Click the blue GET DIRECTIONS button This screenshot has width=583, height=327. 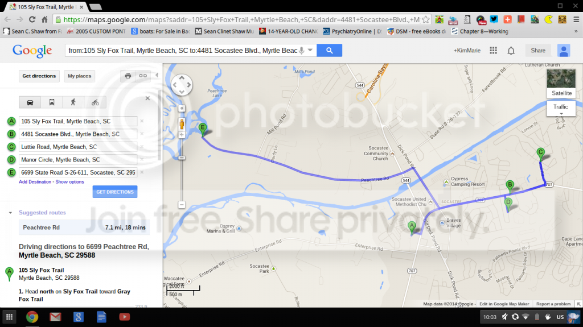coord(115,192)
